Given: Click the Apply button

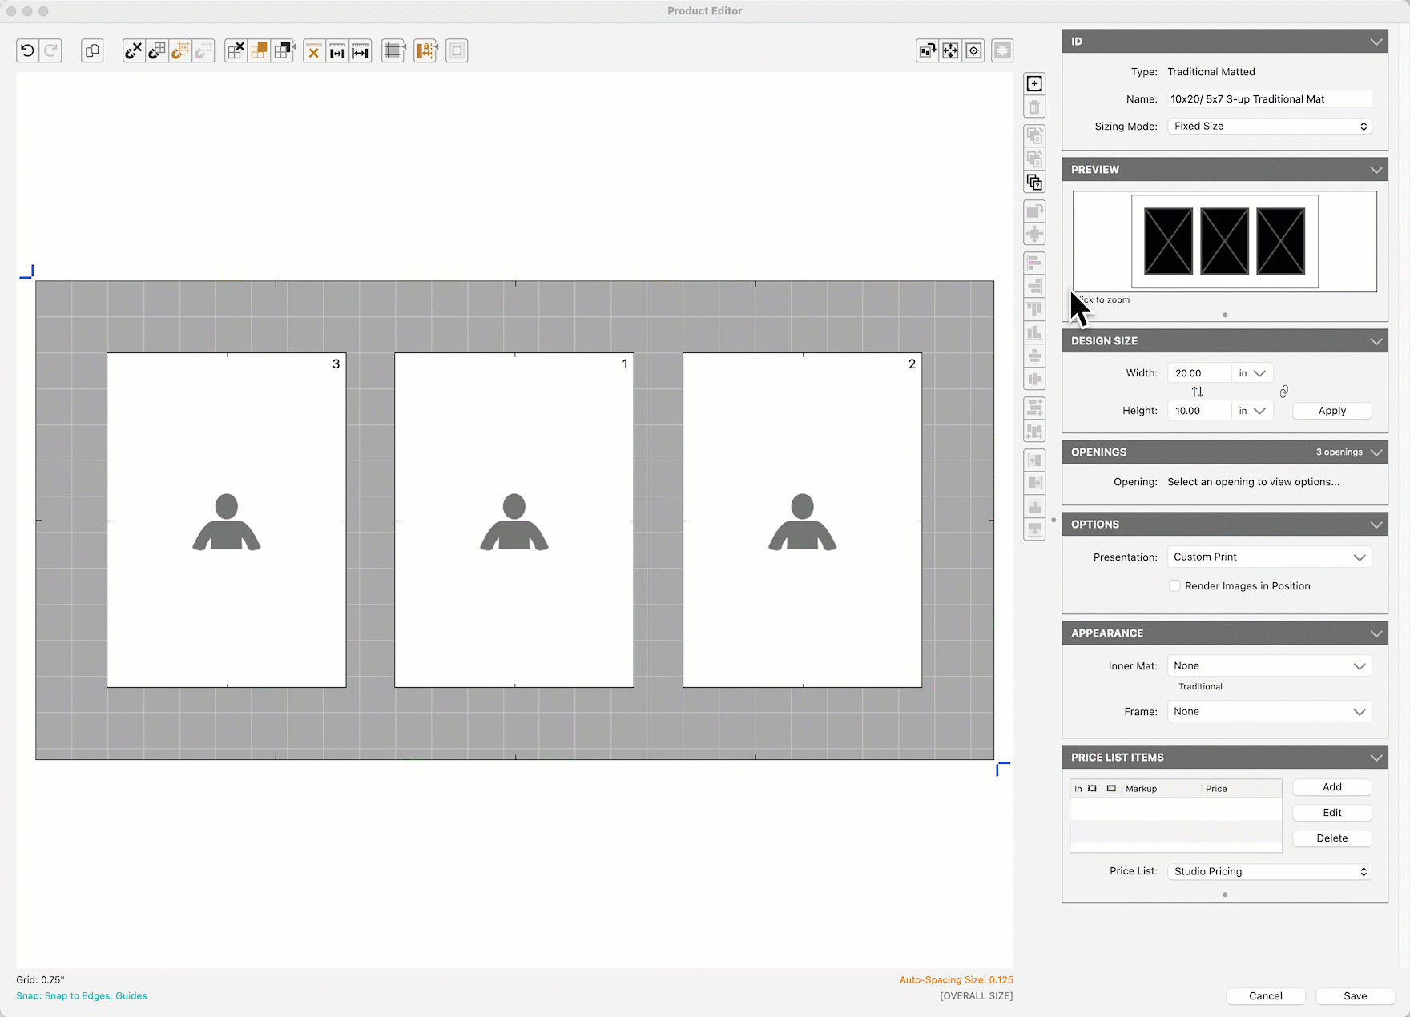Looking at the screenshot, I should tap(1331, 411).
